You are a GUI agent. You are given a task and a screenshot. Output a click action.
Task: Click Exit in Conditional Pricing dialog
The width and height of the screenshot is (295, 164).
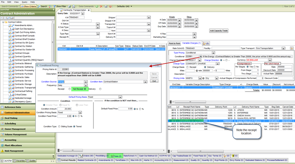point(154,81)
